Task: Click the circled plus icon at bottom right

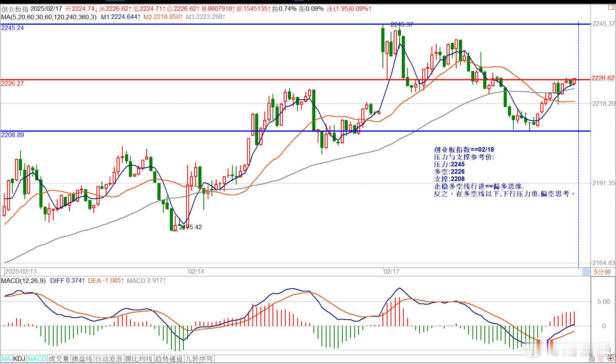Action: [610, 359]
